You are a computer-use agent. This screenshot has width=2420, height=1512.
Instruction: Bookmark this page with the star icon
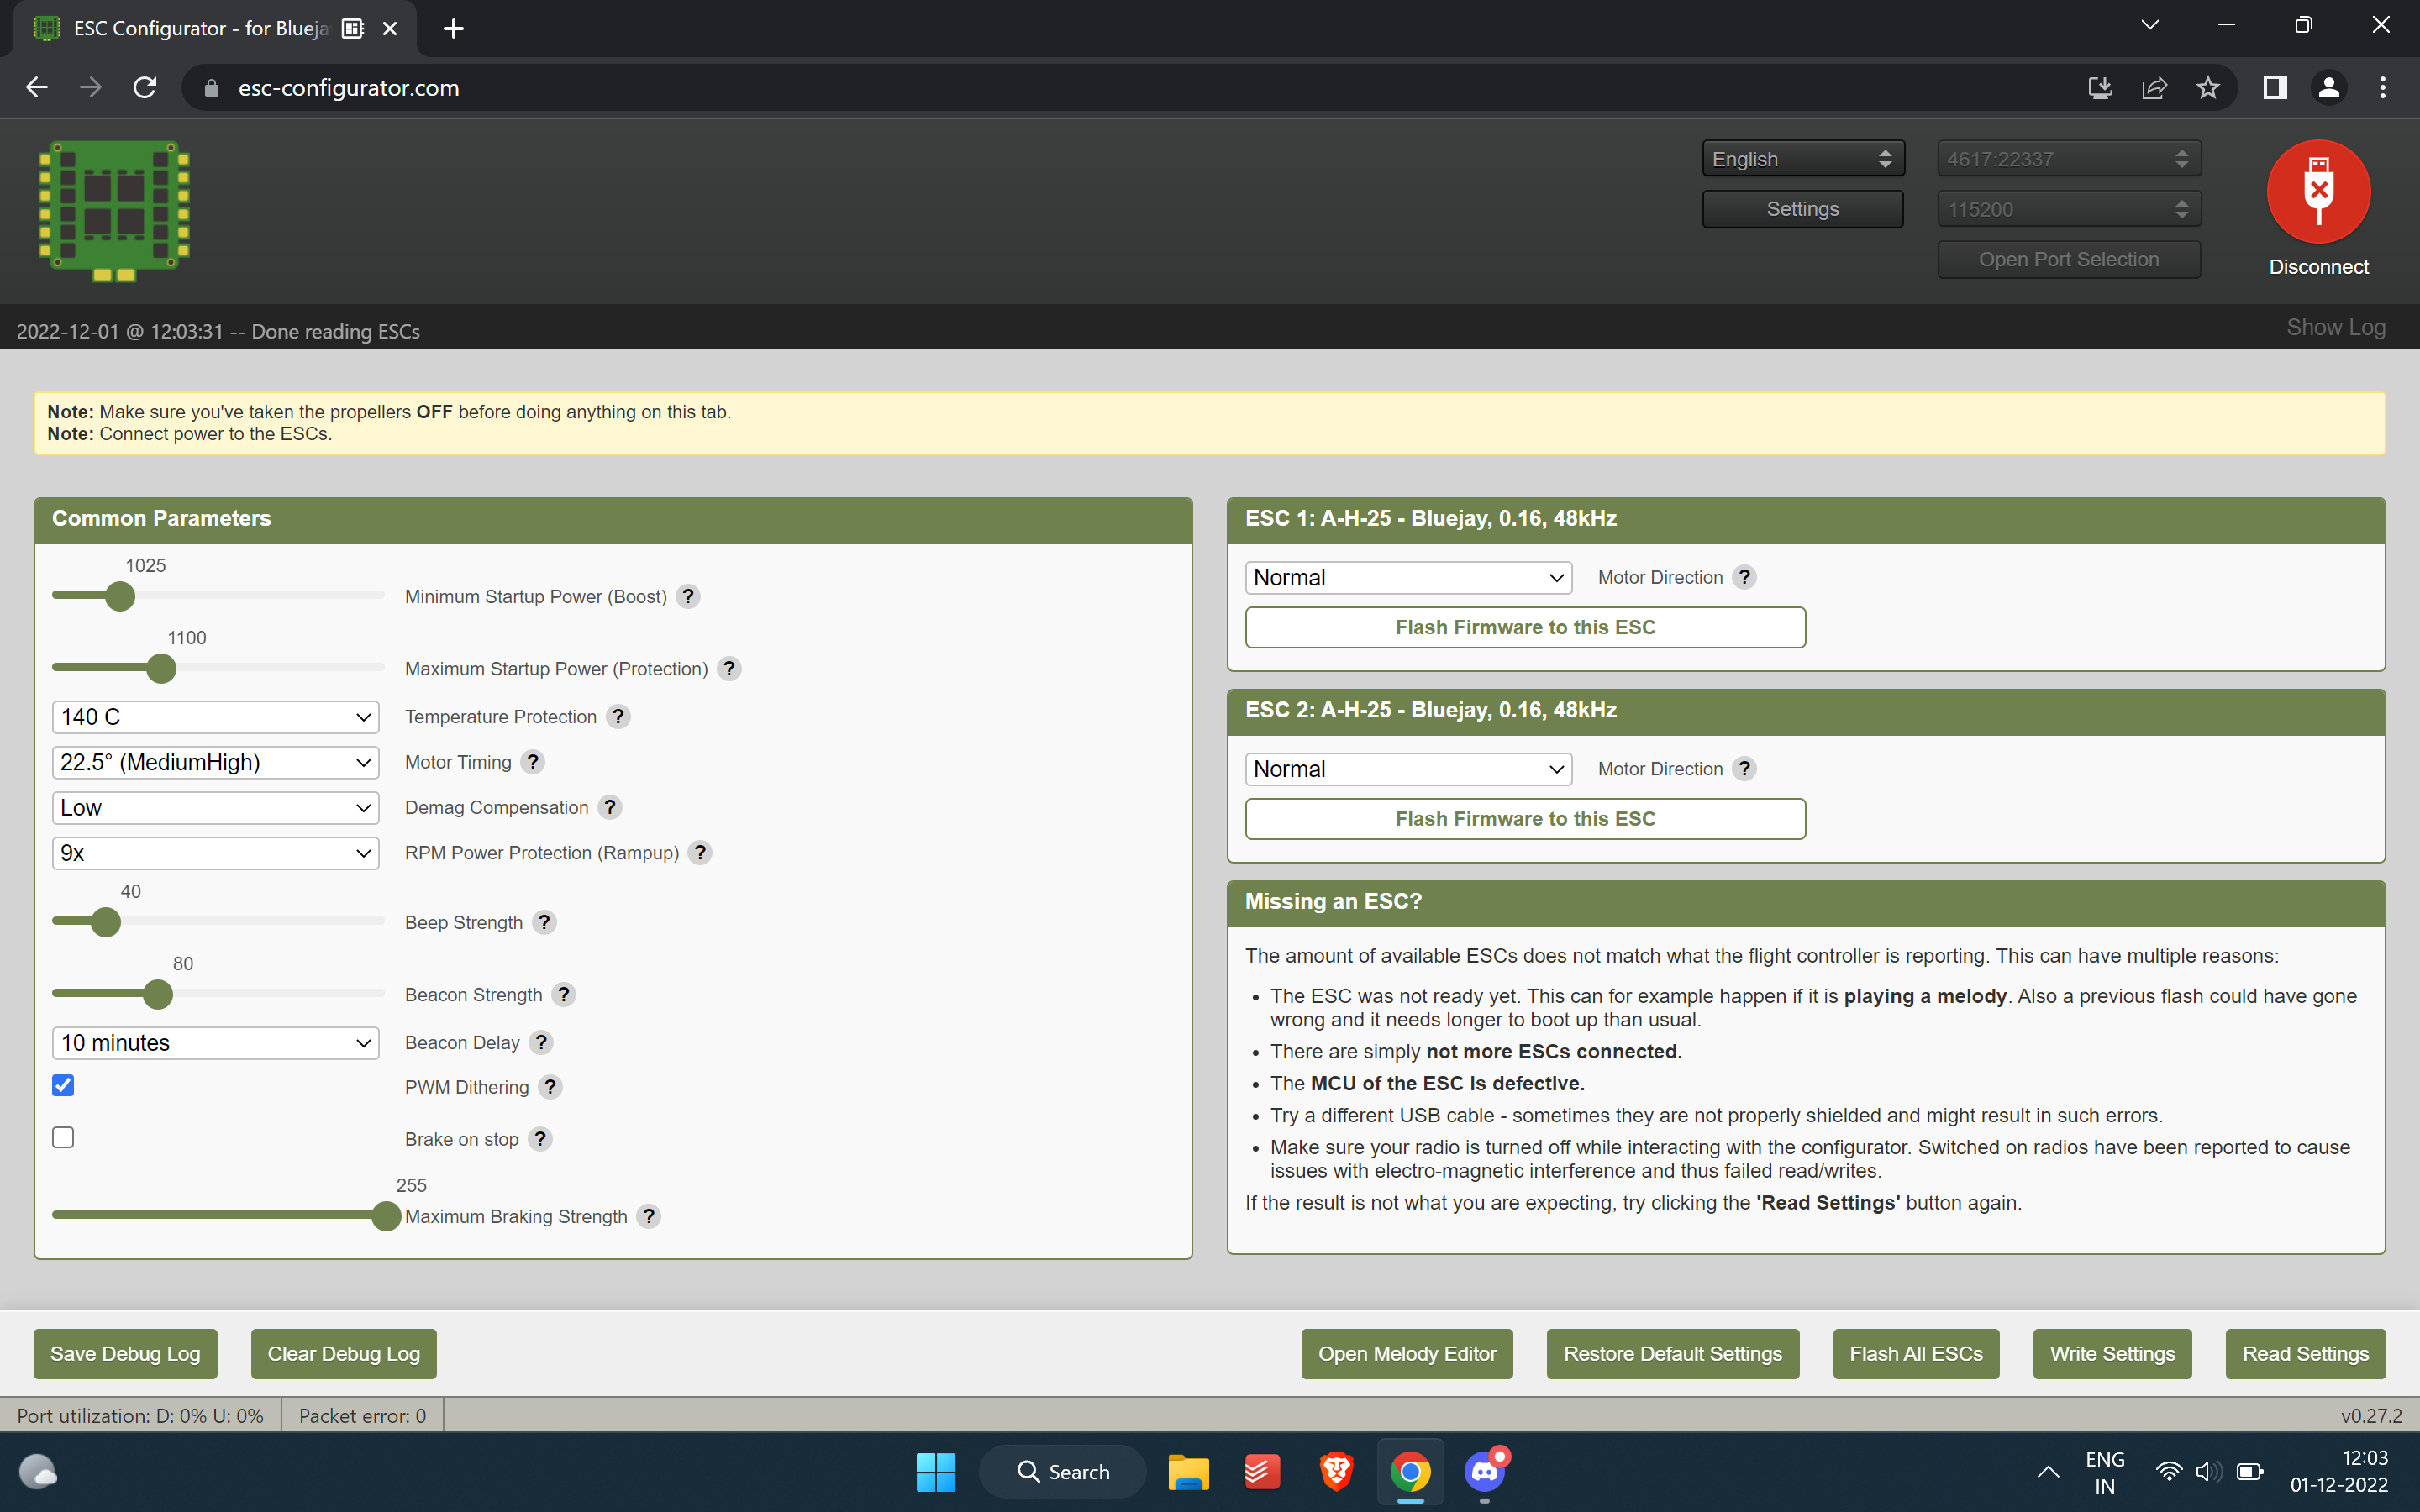point(2207,88)
